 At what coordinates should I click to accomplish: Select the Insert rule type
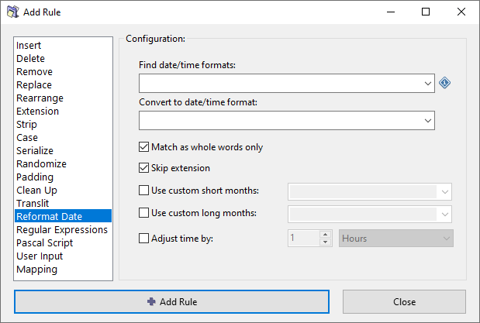point(29,46)
